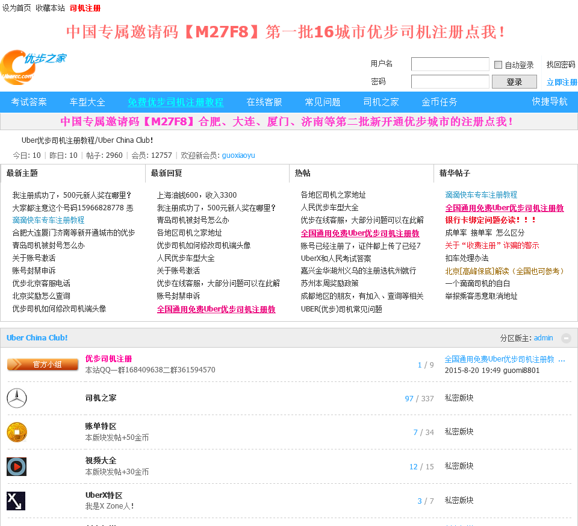Open 账号封禁申诉 in 最新主题 column

pos(34,271)
